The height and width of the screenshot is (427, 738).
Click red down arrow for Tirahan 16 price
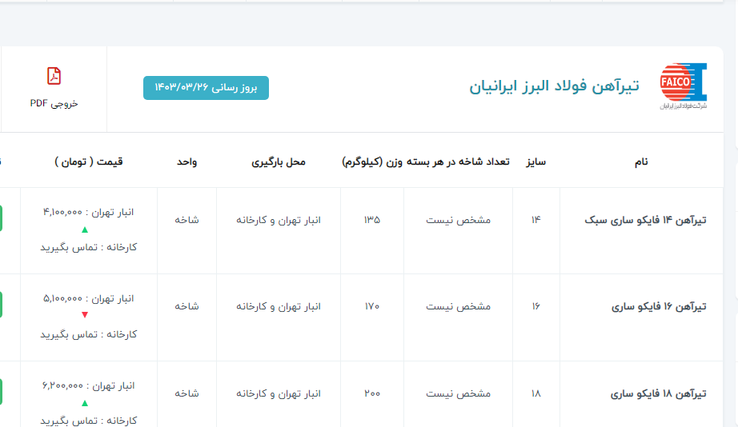85,315
